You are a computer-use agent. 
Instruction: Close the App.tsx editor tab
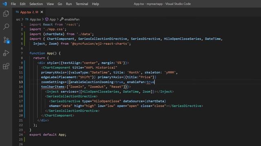42,12
